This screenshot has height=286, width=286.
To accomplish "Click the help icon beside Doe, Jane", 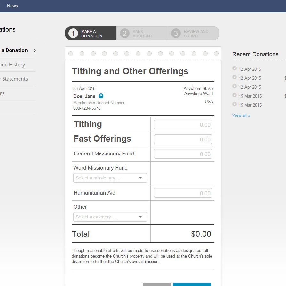I will (x=101, y=96).
